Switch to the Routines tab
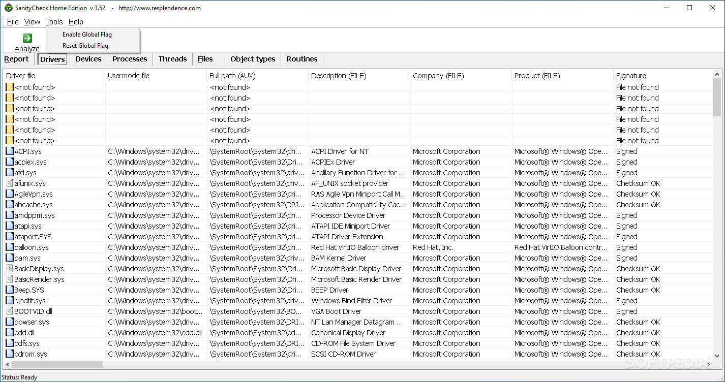Screen dimensions: 725x382 click(301, 59)
